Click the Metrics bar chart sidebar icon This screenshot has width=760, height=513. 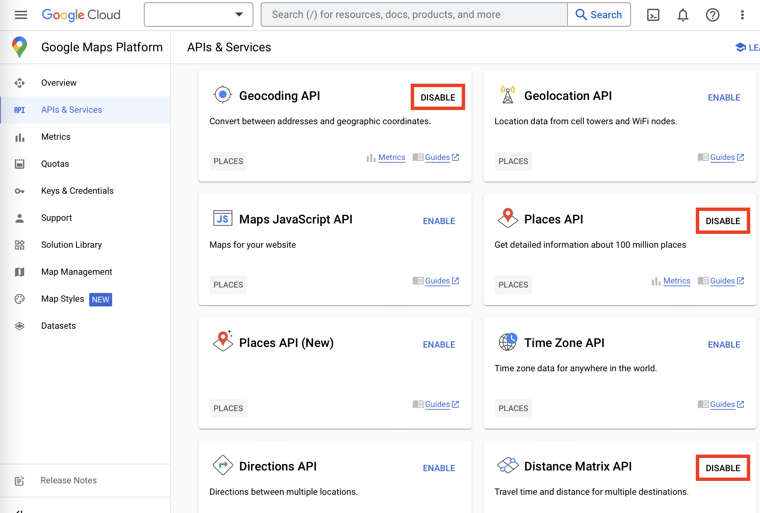click(x=19, y=137)
